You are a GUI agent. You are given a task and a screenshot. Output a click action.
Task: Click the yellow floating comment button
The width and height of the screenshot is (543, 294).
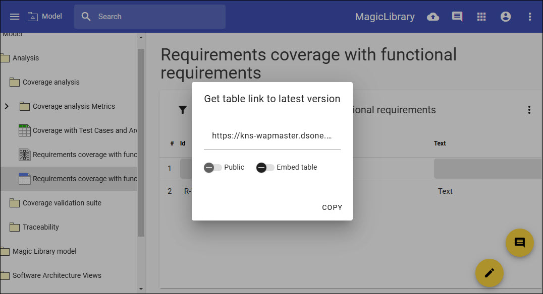pos(519,243)
